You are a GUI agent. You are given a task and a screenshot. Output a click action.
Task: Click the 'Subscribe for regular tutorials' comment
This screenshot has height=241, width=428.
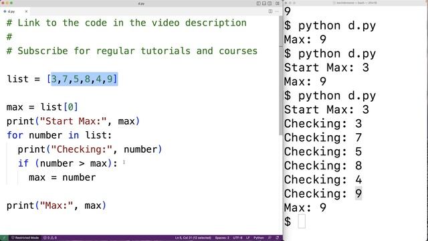(x=132, y=51)
